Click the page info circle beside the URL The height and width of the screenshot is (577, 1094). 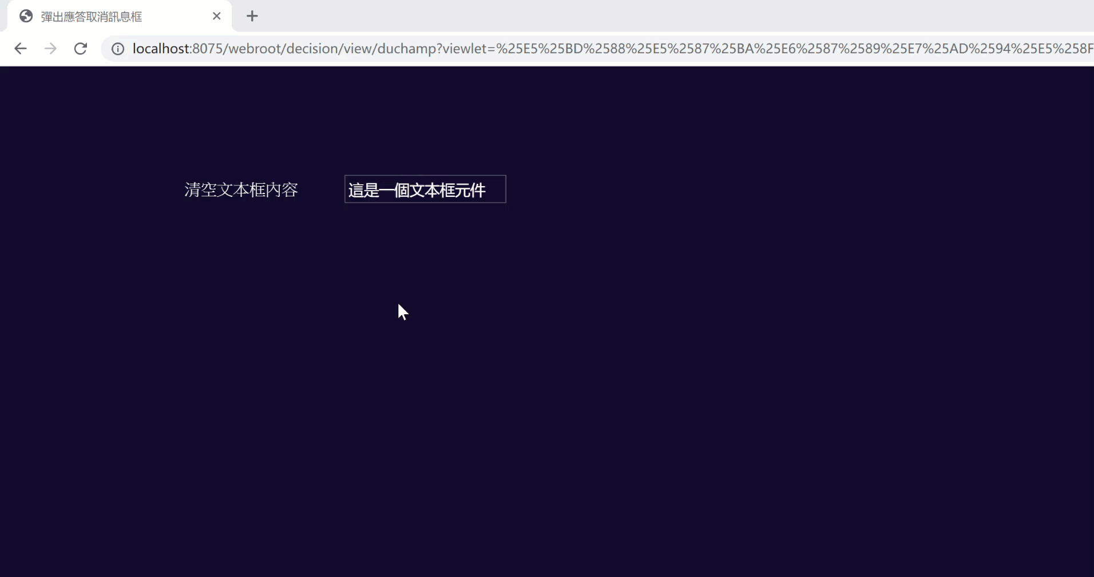[117, 48]
